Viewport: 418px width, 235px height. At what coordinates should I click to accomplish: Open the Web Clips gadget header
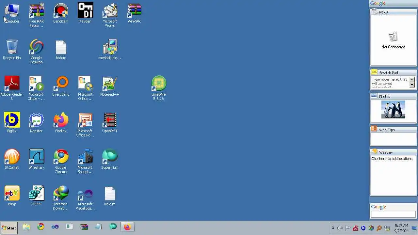[393, 130]
